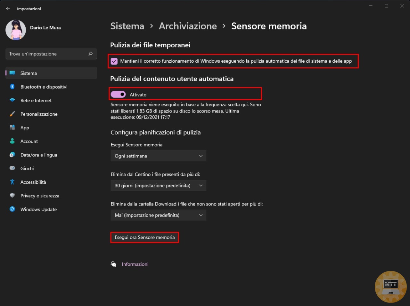This screenshot has width=410, height=306.
Task: Click the back arrow icon
Action: [8, 9]
